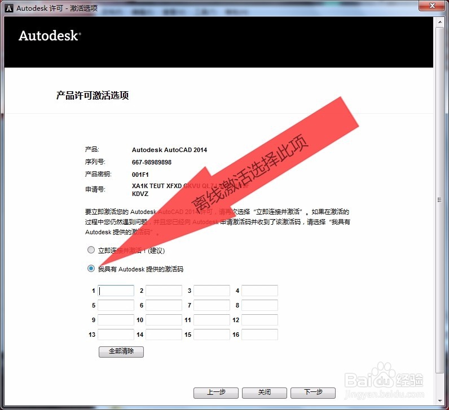The image size is (449, 410).
Task: Click the Autodesk logo in the header
Action: pos(50,35)
